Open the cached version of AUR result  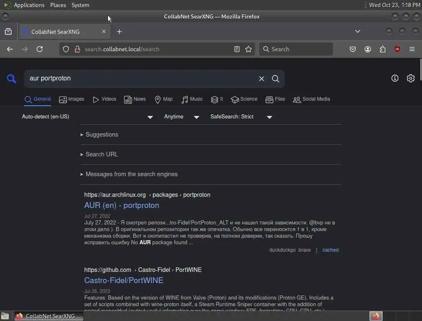(x=330, y=250)
